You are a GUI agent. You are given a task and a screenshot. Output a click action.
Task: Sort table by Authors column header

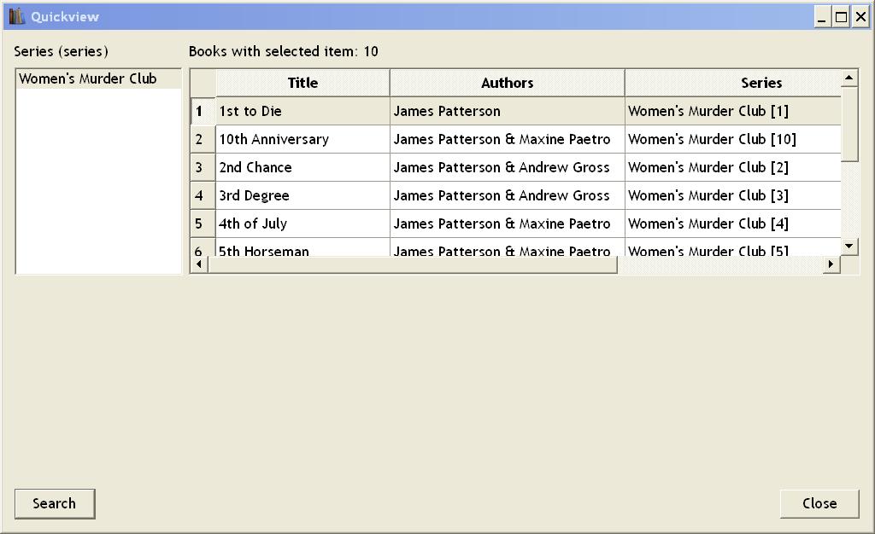(507, 83)
